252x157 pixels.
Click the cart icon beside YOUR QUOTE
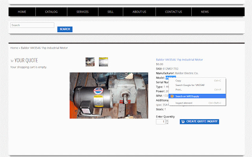12,61
